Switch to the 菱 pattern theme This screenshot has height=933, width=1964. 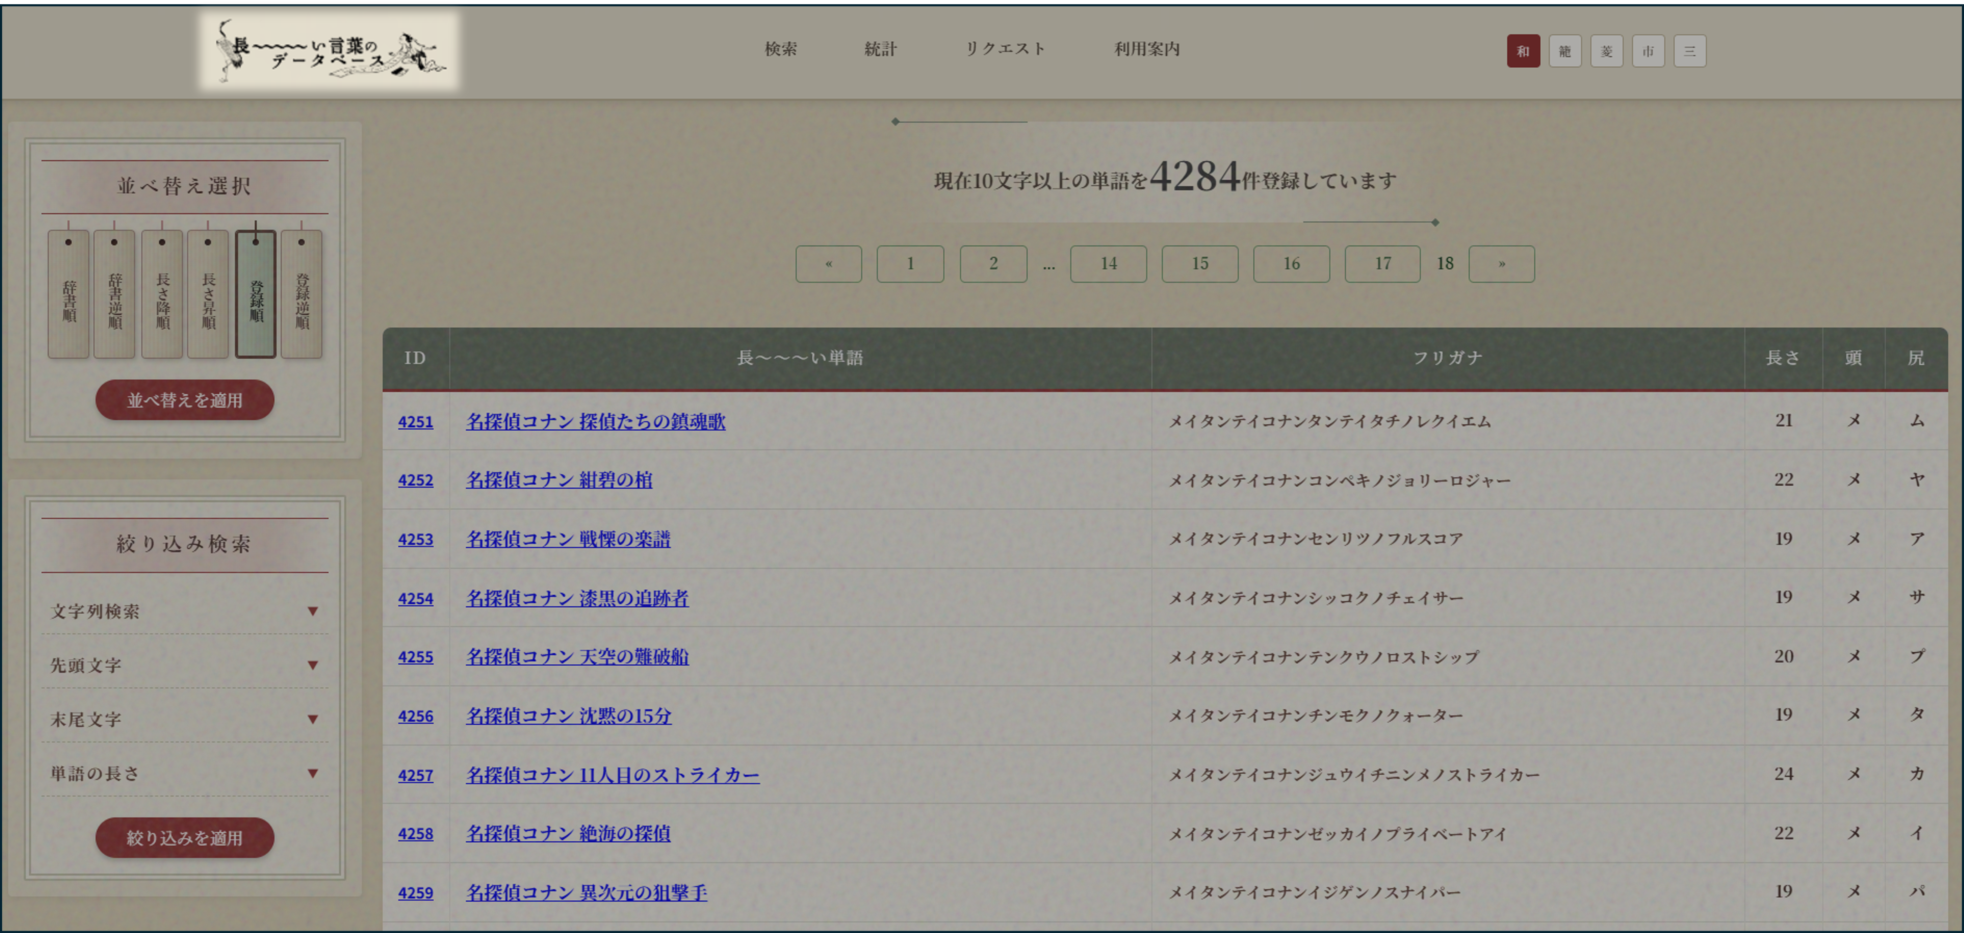1606,51
